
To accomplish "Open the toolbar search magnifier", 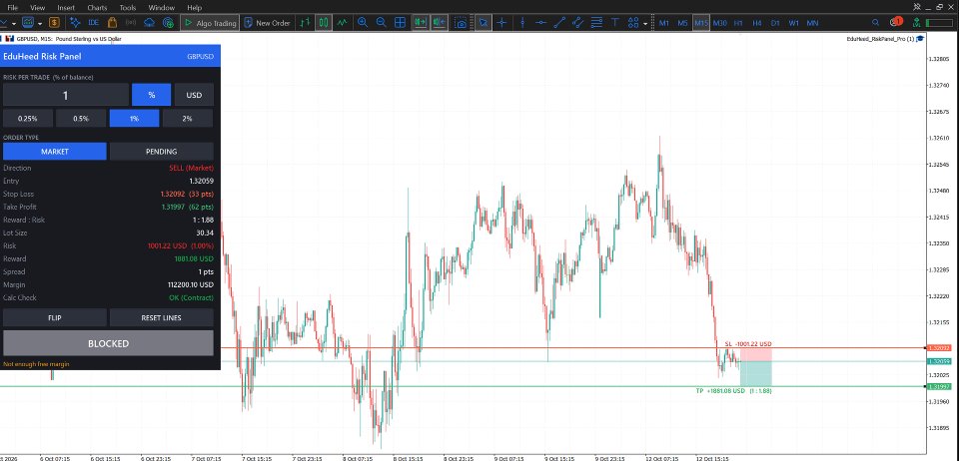I will (877, 22).
